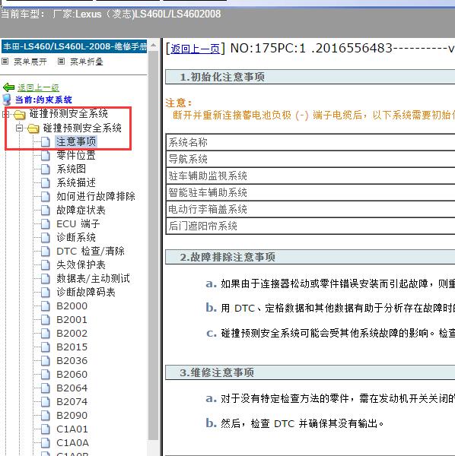The image size is (455, 456).
Task: Open the 诊断系统 entry
Action: 76,237
